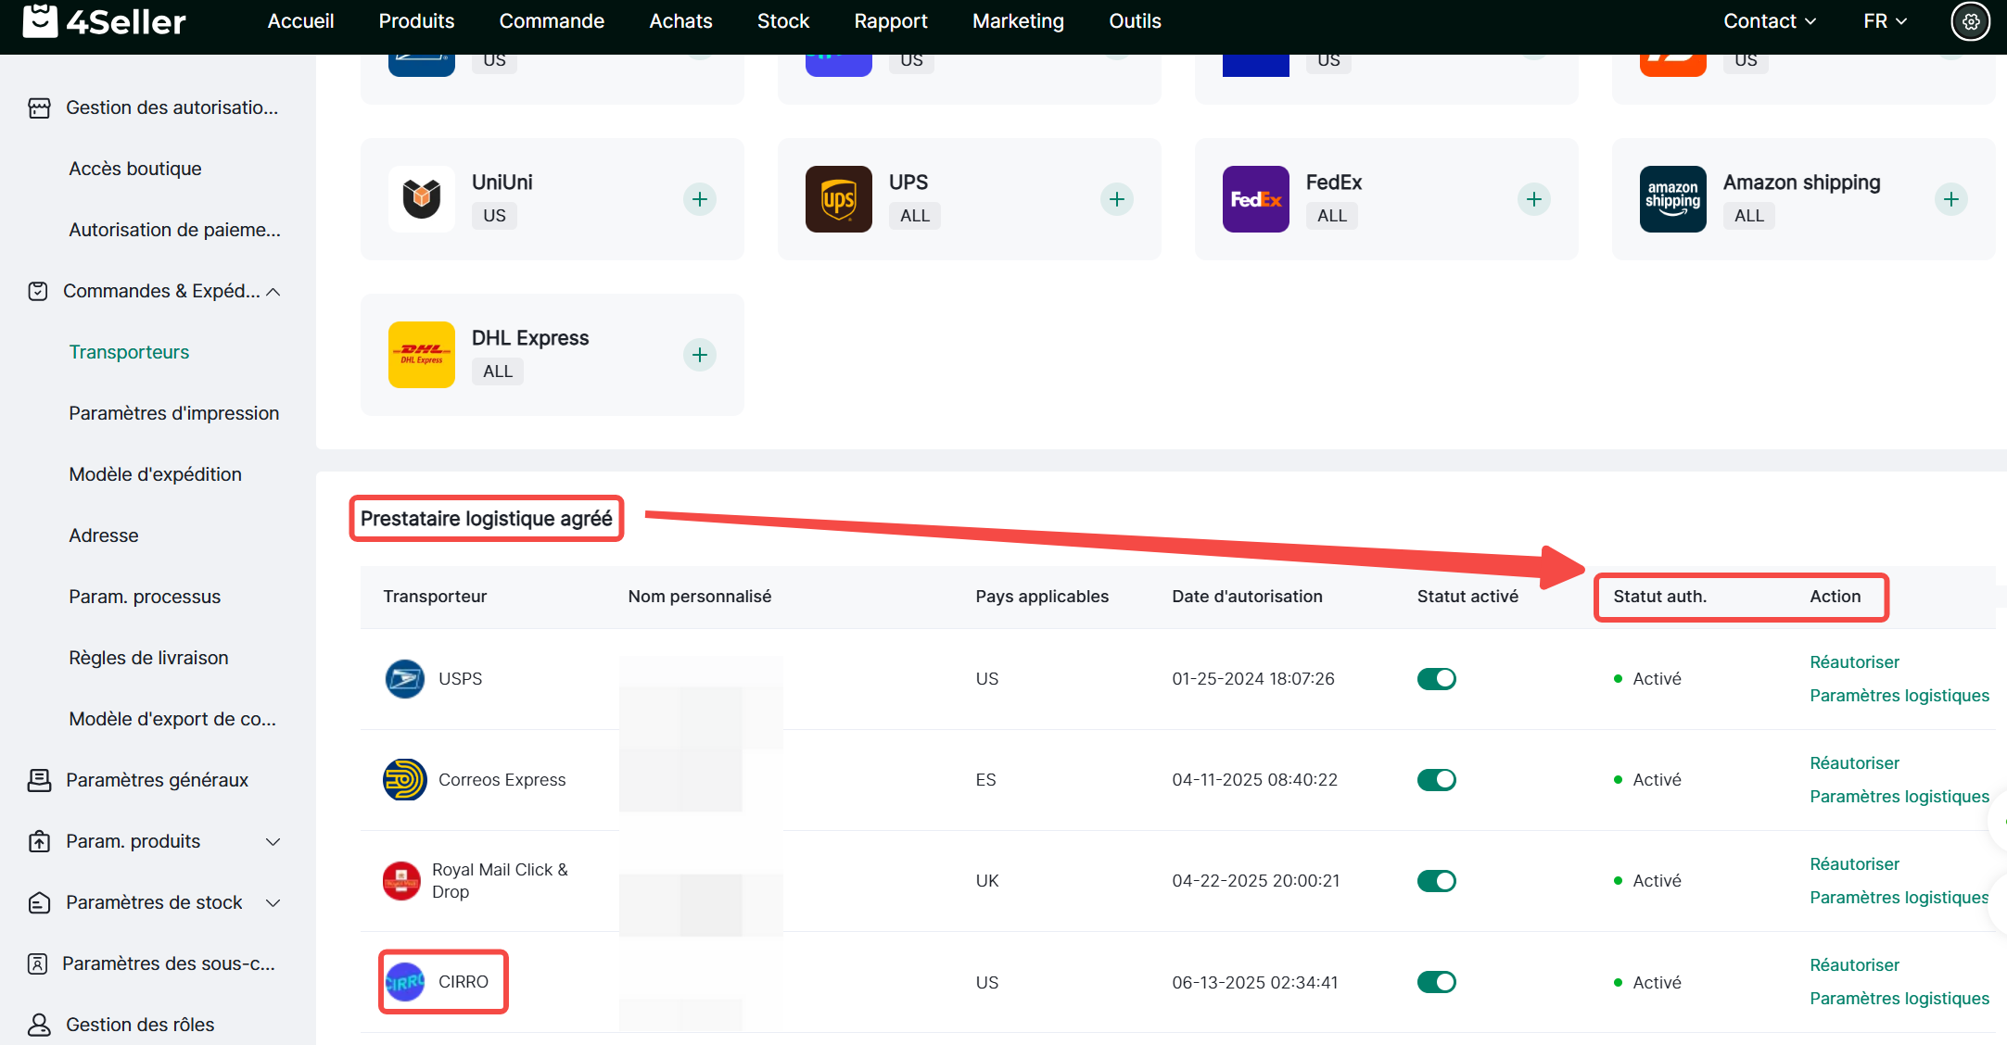The width and height of the screenshot is (2007, 1045).
Task: Open the Marketing menu
Action: (x=1018, y=21)
